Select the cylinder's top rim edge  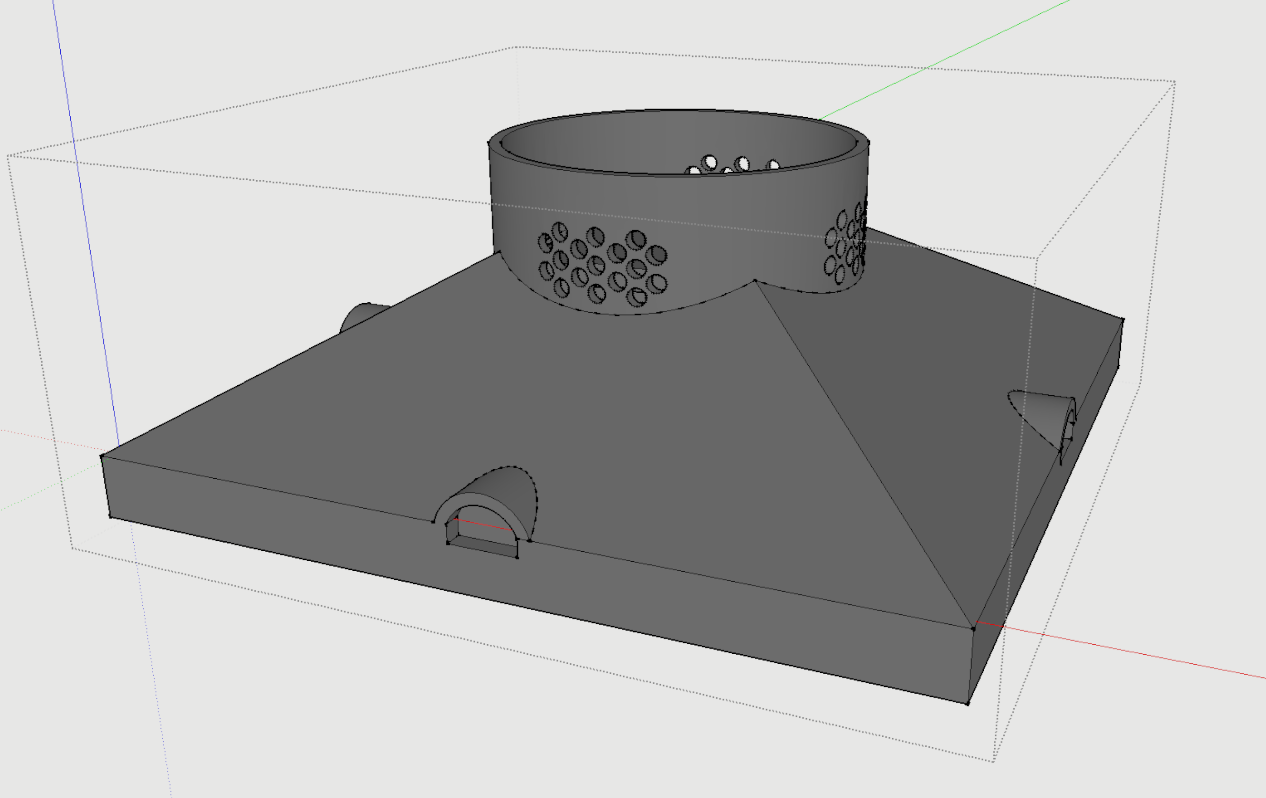click(678, 111)
